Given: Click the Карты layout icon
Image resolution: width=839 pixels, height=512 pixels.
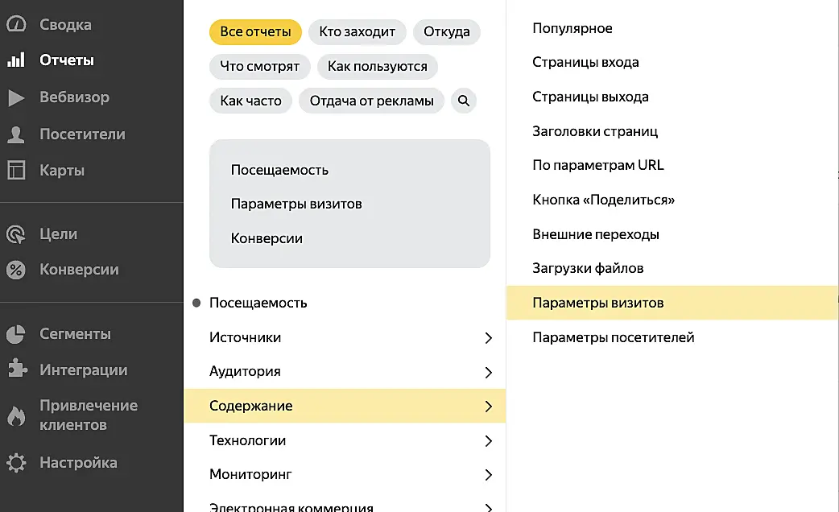Looking at the screenshot, I should (16, 171).
